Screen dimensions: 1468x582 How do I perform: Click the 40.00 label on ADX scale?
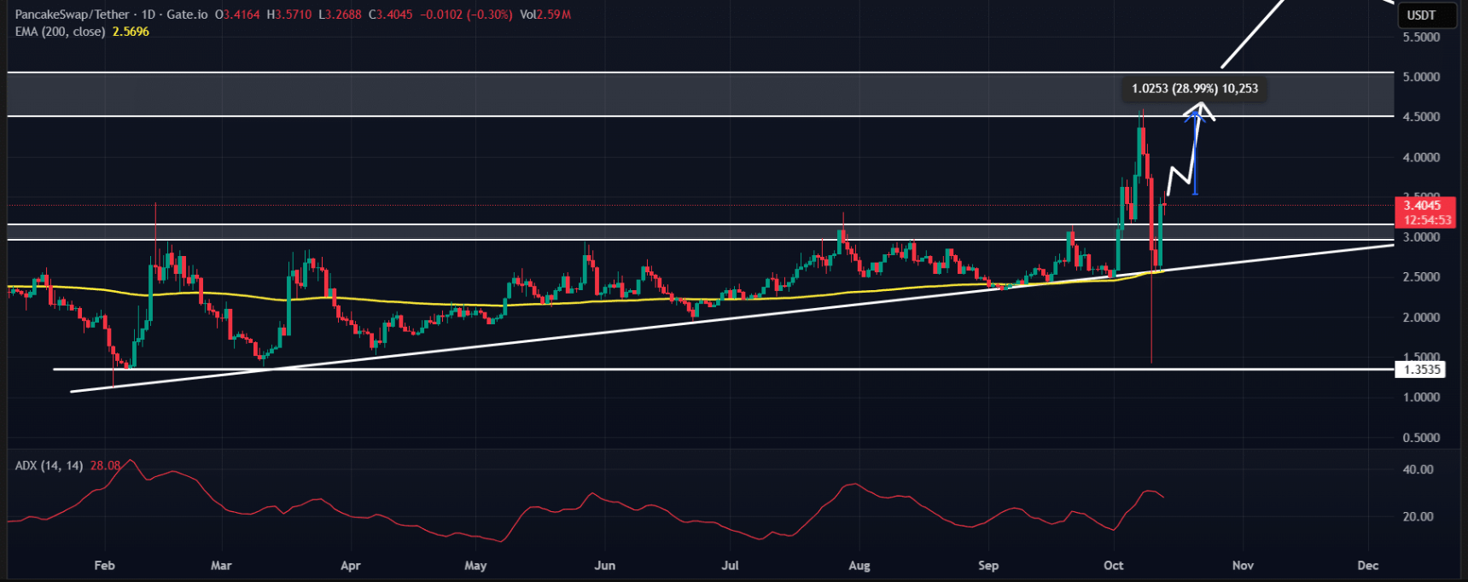coord(1418,469)
